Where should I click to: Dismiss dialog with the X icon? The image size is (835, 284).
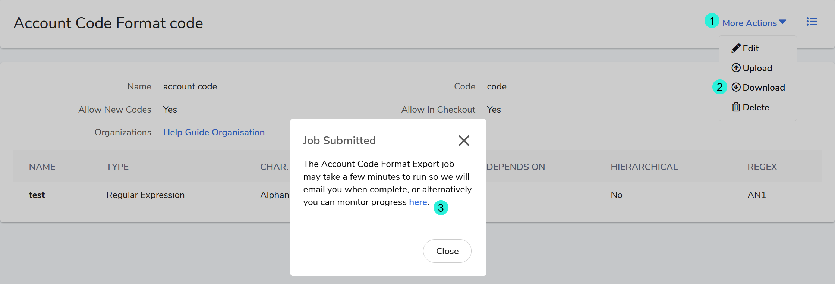(464, 141)
